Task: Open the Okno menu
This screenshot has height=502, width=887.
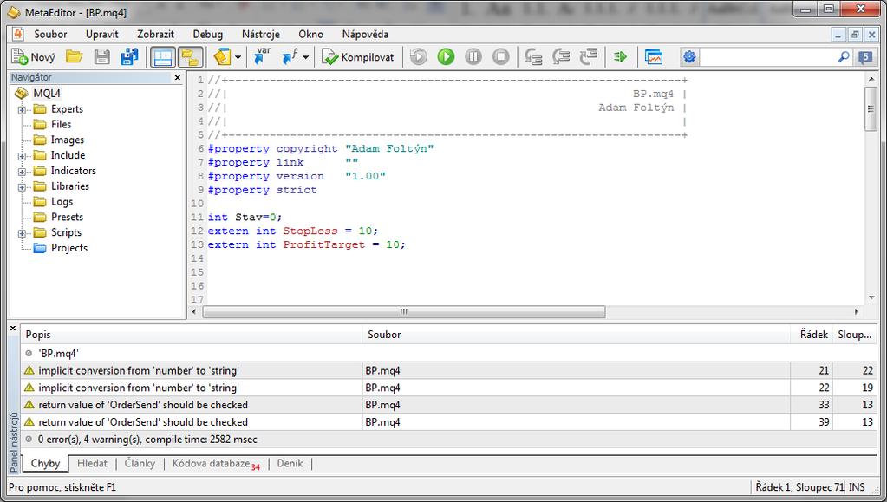Action: click(x=310, y=34)
